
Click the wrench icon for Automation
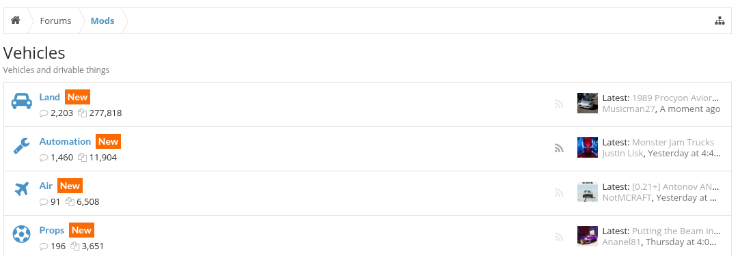click(x=22, y=145)
